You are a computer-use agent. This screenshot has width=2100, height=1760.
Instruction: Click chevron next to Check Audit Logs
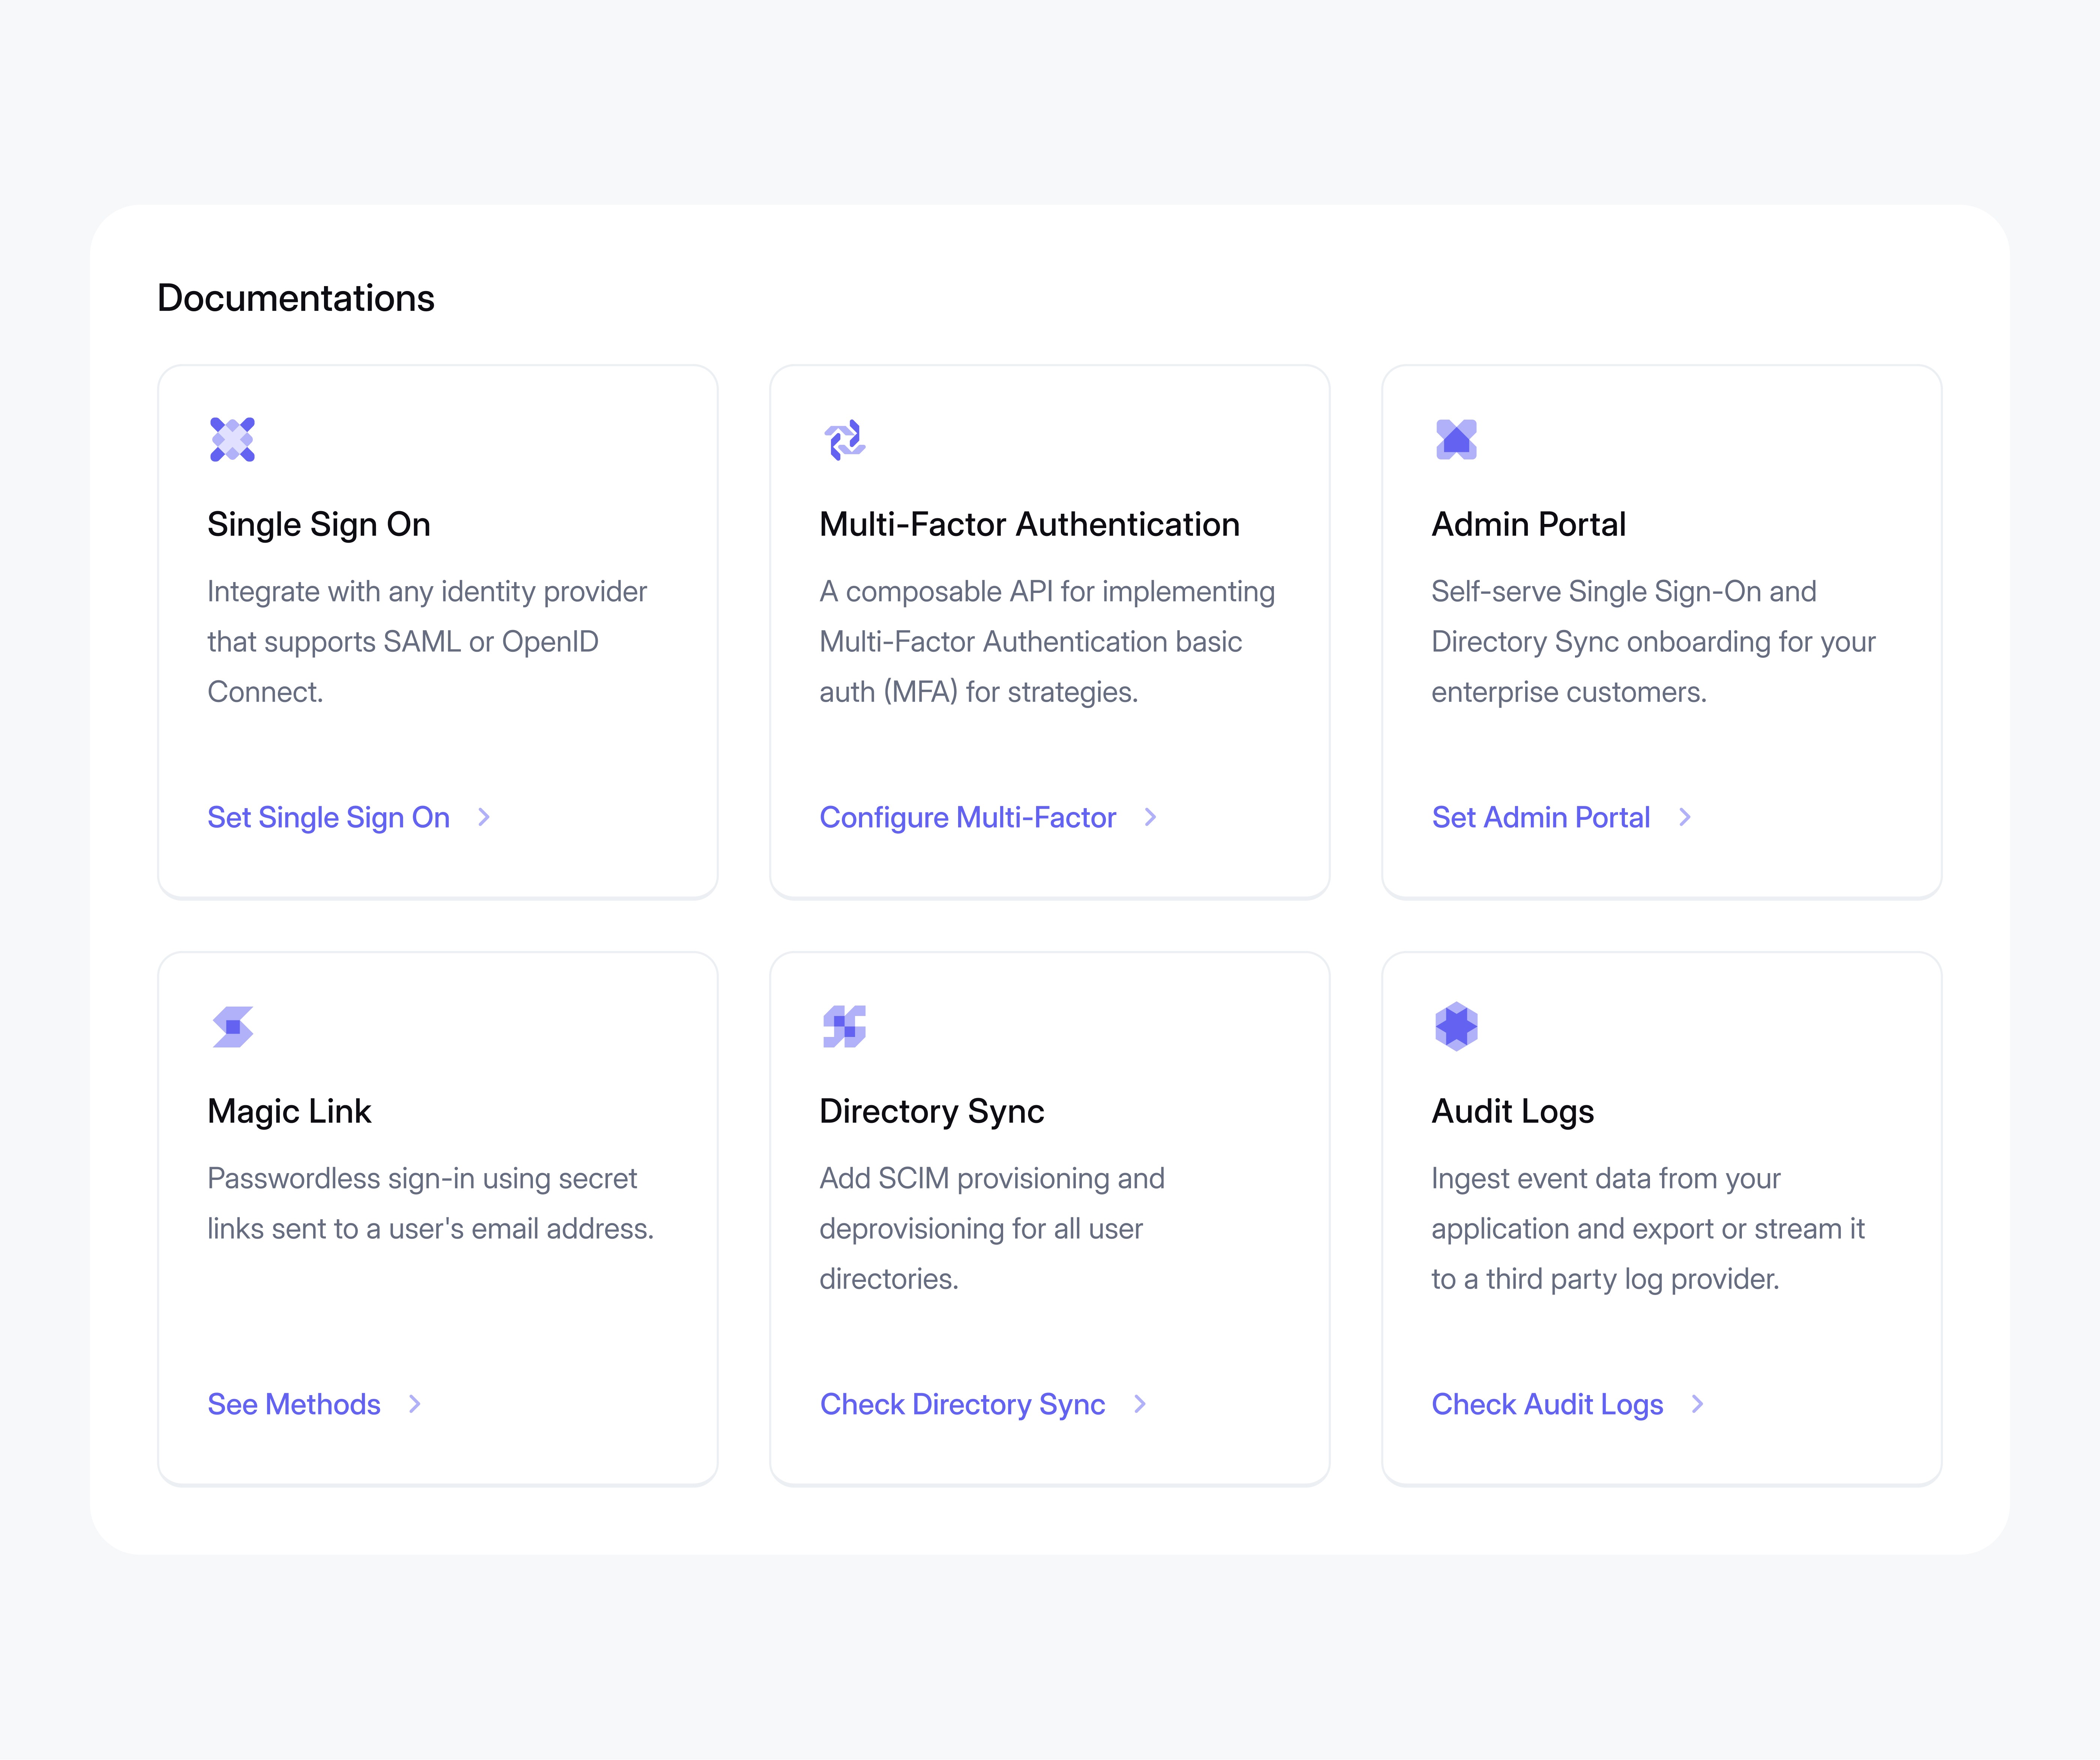(x=1697, y=1404)
